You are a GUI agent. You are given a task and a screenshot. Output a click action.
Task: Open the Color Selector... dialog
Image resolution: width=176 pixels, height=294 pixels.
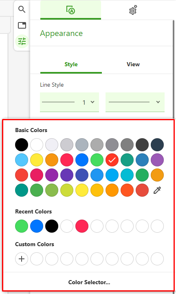89,282
